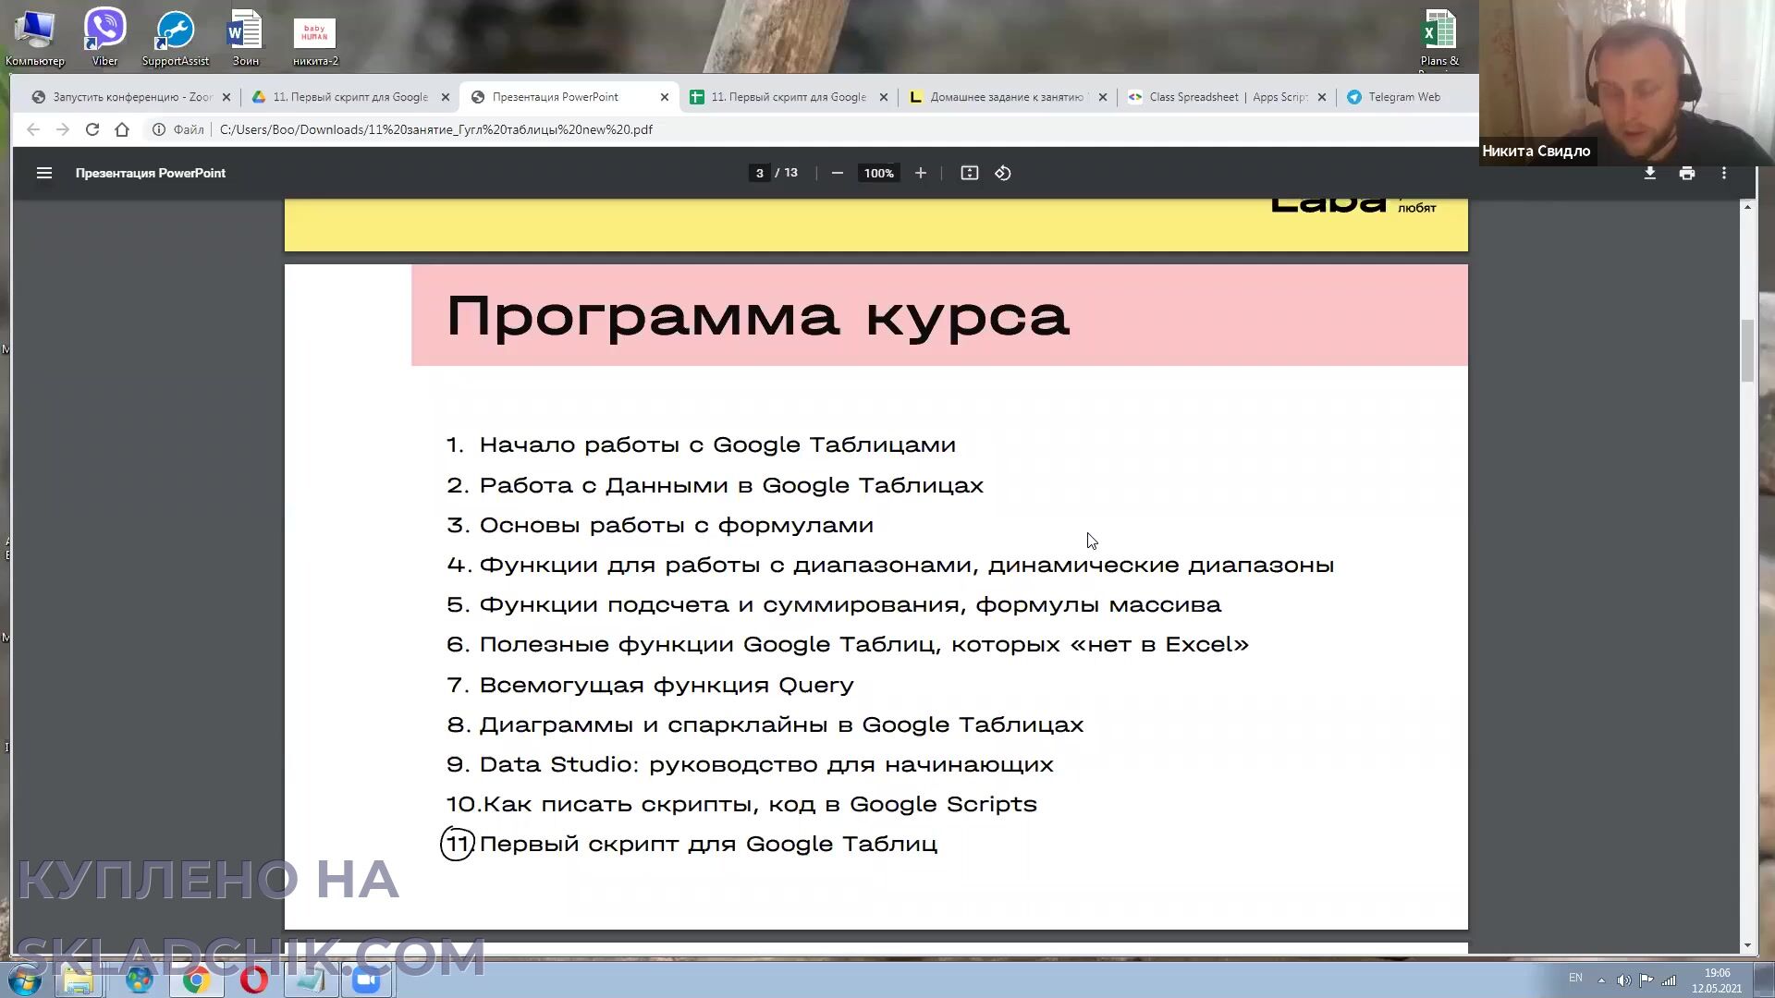Close the Запустить конференцию tab
1775x998 pixels.
[x=226, y=97]
